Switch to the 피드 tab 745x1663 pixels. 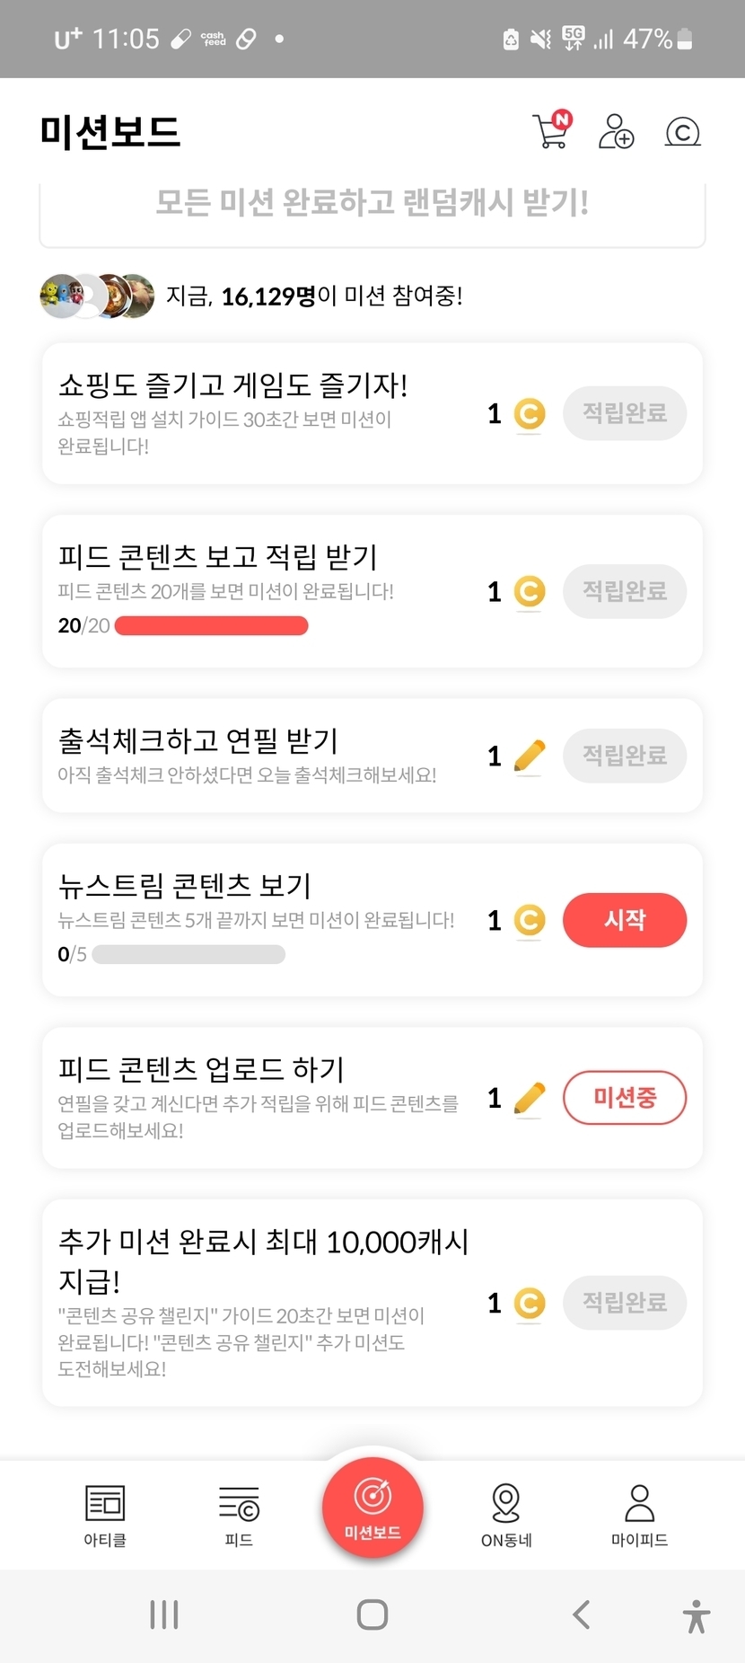(239, 1515)
